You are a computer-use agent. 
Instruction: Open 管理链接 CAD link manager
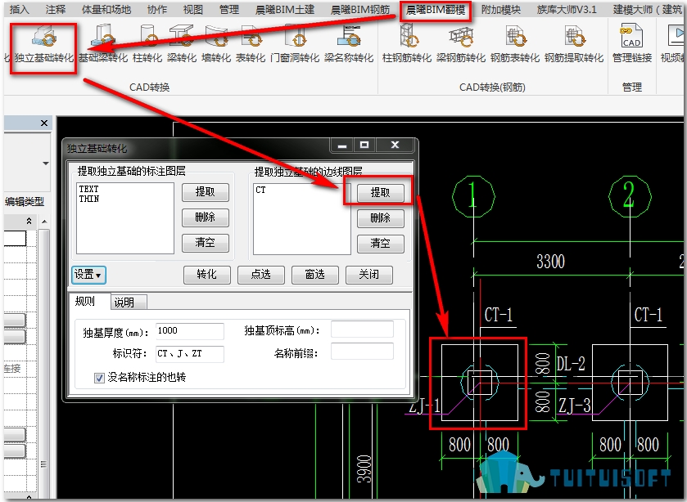[x=632, y=45]
